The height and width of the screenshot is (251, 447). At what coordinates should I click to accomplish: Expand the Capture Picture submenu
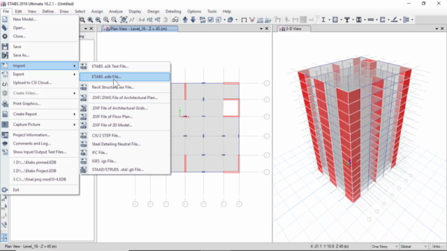[40, 125]
